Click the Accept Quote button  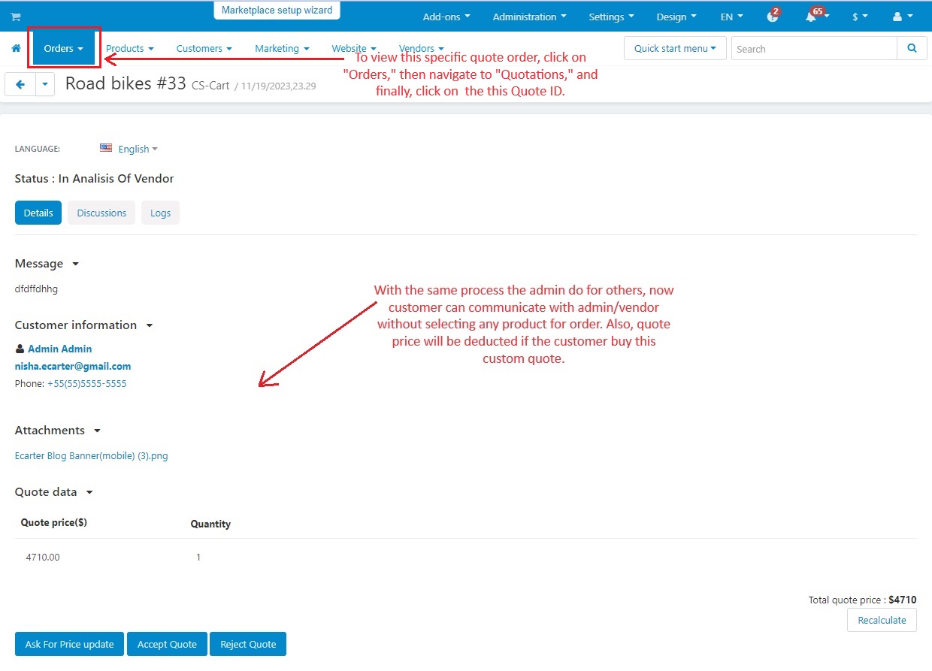tap(167, 644)
